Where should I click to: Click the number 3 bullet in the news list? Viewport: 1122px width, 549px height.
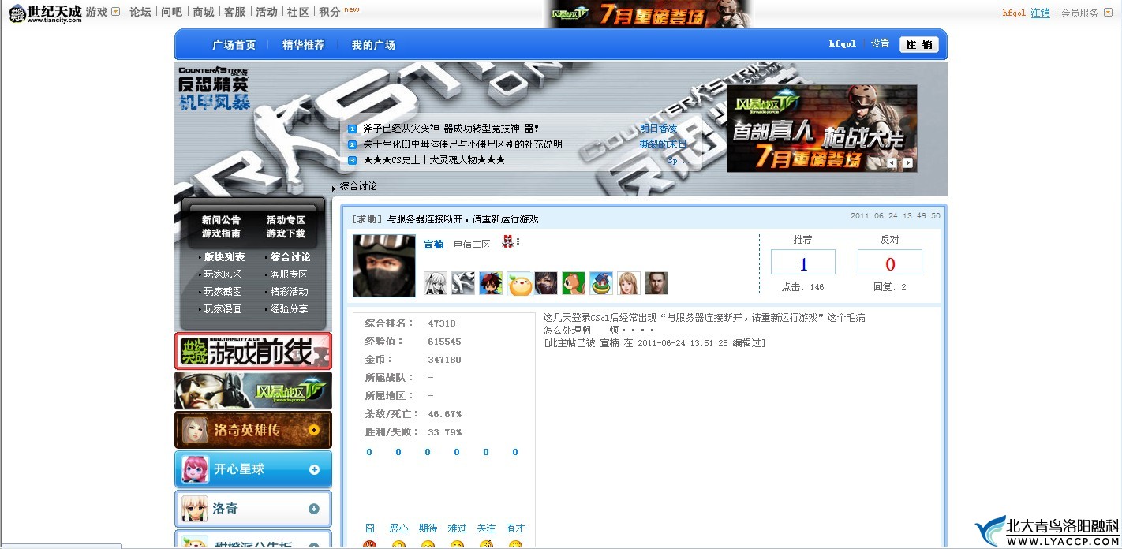(x=353, y=160)
